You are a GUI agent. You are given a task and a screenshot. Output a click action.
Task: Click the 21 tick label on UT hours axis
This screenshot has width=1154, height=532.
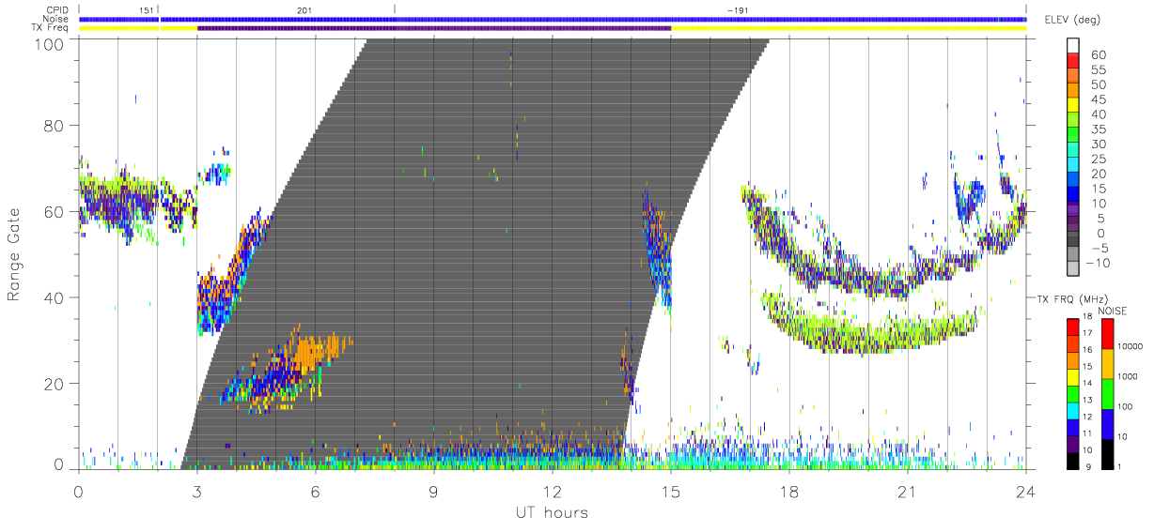907,491
